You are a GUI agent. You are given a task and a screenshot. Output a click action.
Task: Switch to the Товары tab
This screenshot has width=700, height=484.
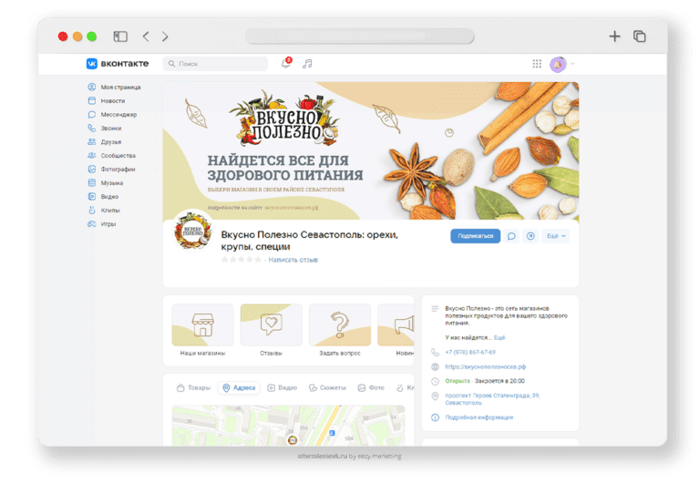point(192,387)
